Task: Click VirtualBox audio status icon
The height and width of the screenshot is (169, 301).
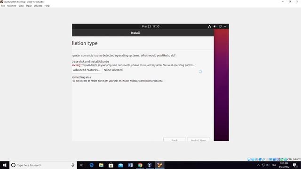Action: [256, 159]
